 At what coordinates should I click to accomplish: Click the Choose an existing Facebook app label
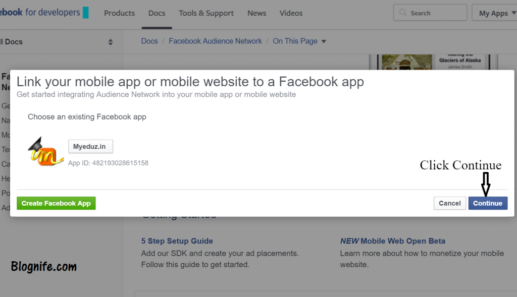coord(87,117)
